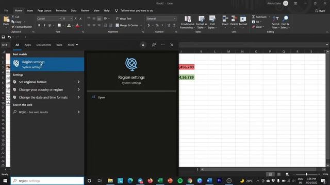
Task: Toggle Bottom Align in alignment group
Action: pos(99,18)
